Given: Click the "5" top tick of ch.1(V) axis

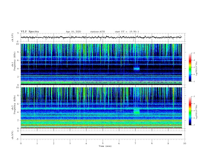Looking at the screenshot, I should [x=18, y=33].
